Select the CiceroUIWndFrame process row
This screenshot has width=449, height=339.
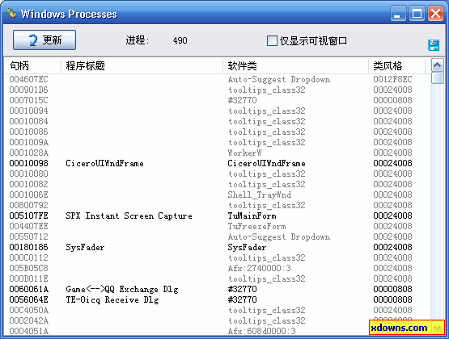pyautogui.click(x=217, y=163)
